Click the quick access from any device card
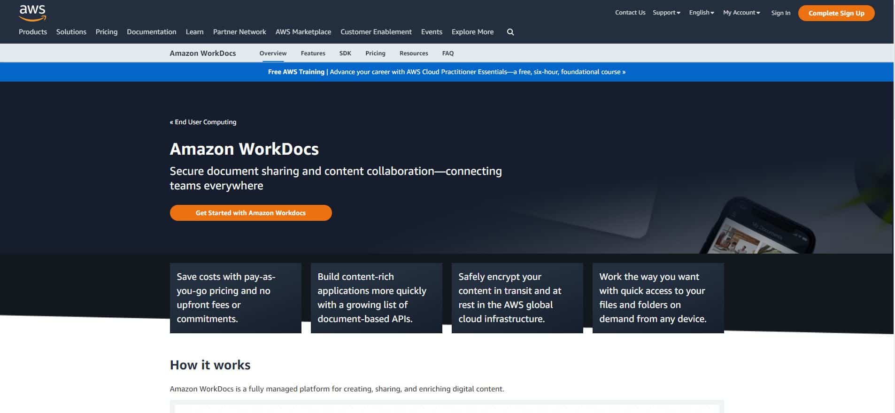The height and width of the screenshot is (413, 895). click(x=658, y=298)
